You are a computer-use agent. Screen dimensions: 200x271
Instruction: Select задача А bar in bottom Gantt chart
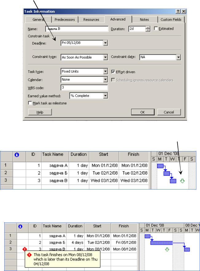point(147,236)
